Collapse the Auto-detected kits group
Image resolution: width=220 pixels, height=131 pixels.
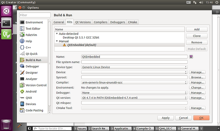[57, 34]
